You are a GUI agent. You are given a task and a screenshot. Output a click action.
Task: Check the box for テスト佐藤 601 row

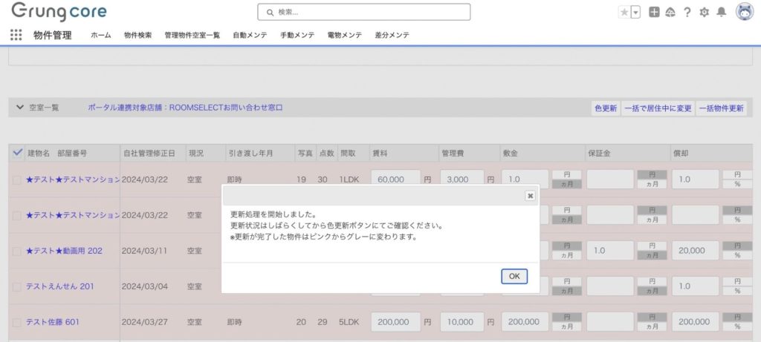tap(16, 322)
